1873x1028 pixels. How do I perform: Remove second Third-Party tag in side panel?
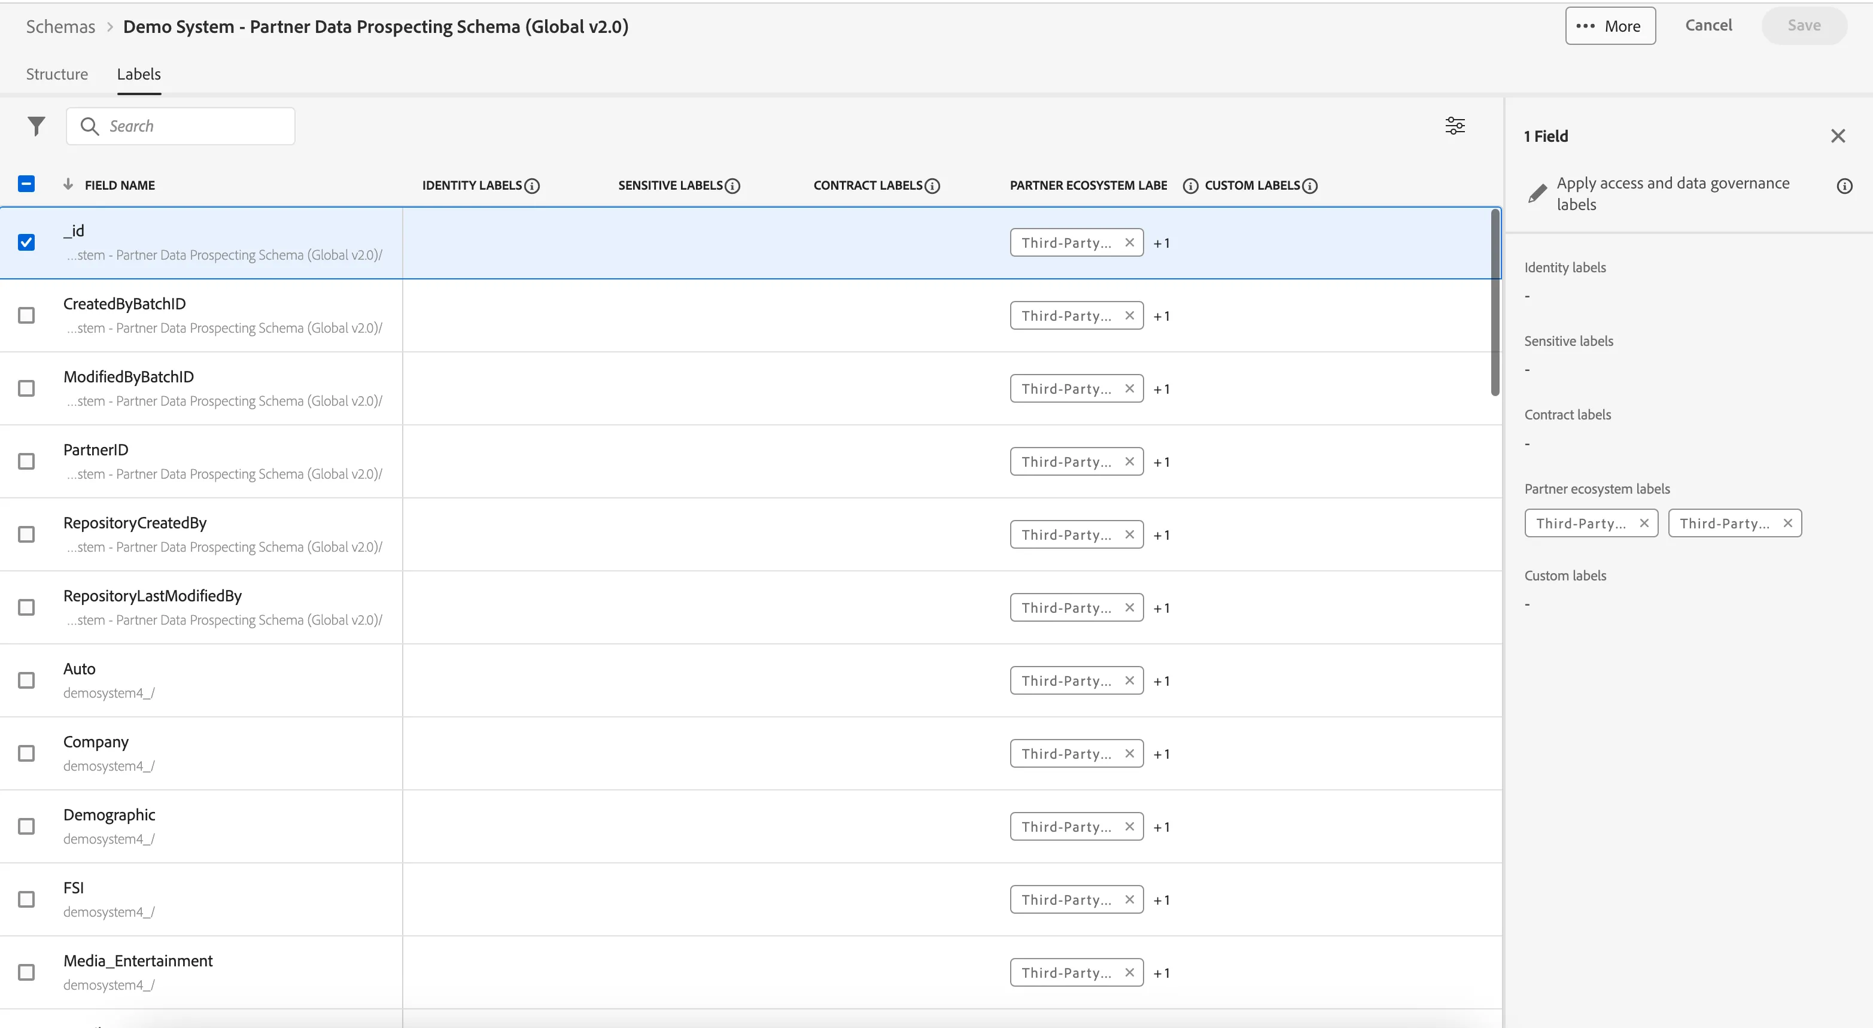click(x=1788, y=524)
